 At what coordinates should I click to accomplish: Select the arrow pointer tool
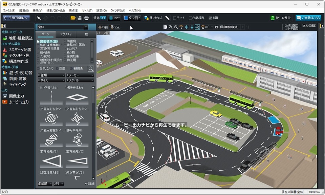click(x=39, y=18)
